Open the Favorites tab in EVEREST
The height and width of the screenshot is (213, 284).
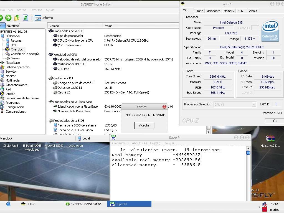click(x=12, y=26)
